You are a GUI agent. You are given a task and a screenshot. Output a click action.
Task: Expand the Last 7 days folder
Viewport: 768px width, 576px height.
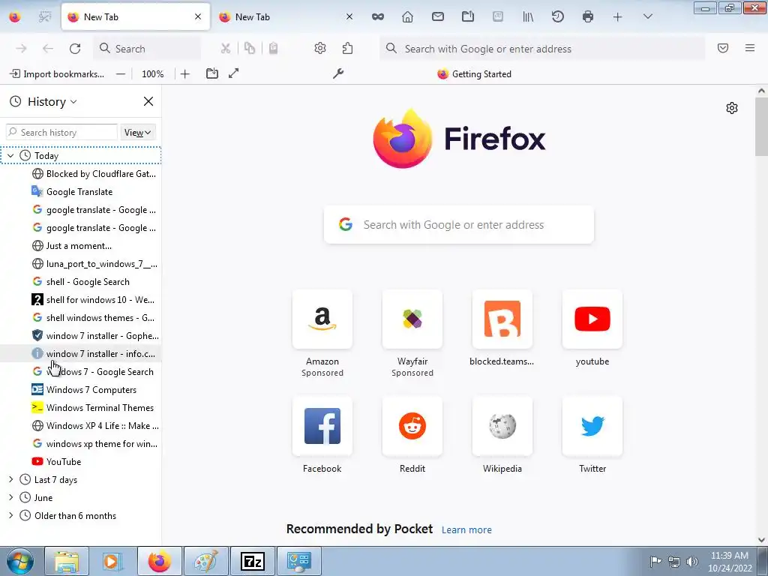(x=10, y=480)
